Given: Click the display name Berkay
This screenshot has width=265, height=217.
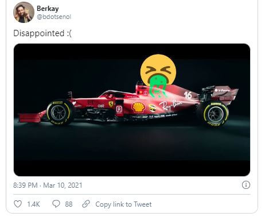Looking at the screenshot, I should (x=48, y=9).
